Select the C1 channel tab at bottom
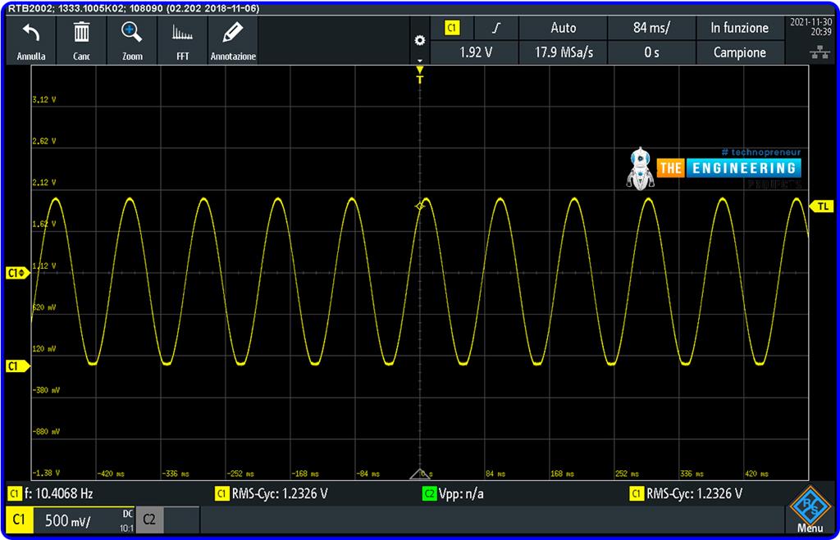This screenshot has width=840, height=540. pos(20,520)
